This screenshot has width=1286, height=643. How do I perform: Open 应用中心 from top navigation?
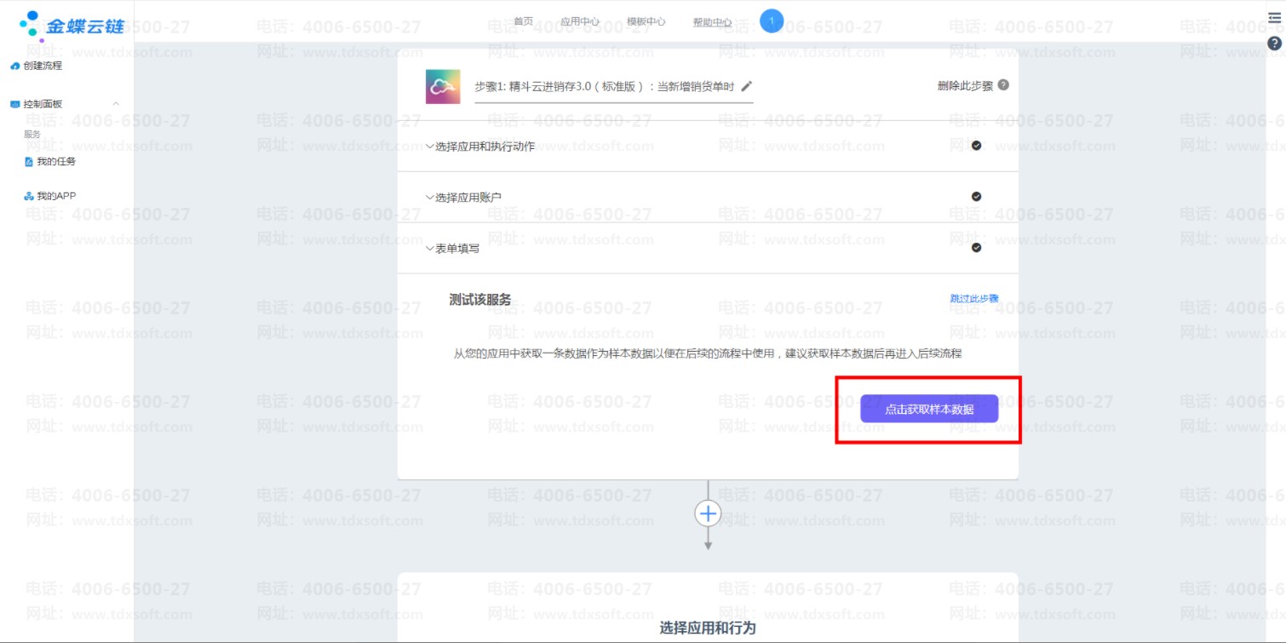(579, 21)
